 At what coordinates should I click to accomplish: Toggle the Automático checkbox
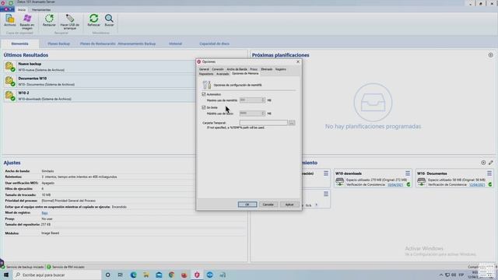[x=204, y=94]
